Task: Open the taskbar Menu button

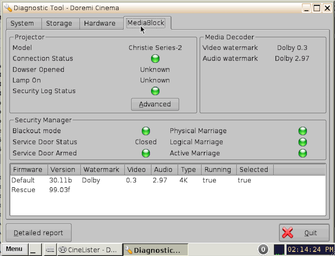Action: pyautogui.click(x=14, y=249)
